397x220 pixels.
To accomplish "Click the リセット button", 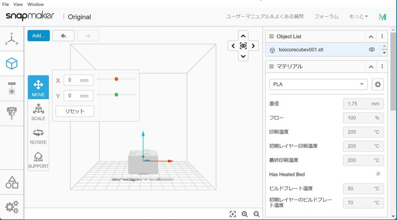I will [75, 111].
